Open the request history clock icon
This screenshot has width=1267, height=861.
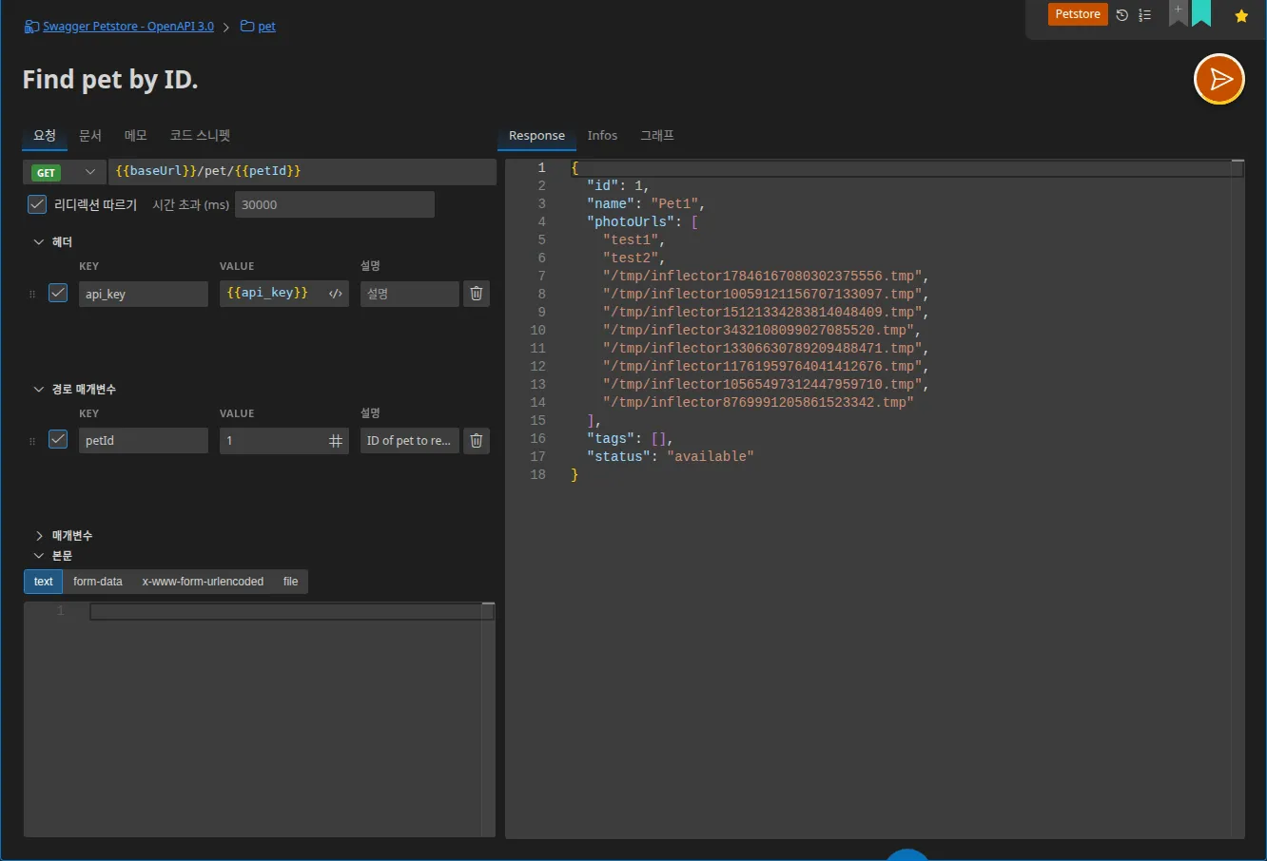pyautogui.click(x=1121, y=15)
